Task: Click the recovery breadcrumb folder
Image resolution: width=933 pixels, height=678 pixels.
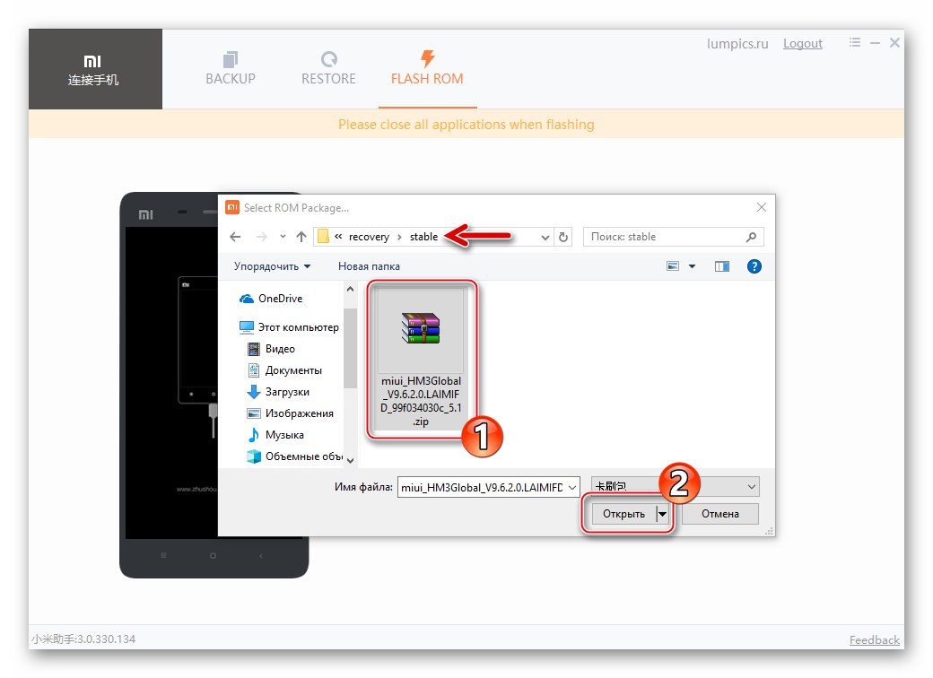Action: [x=369, y=237]
